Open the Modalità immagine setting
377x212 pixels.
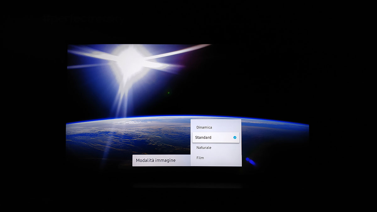point(161,160)
